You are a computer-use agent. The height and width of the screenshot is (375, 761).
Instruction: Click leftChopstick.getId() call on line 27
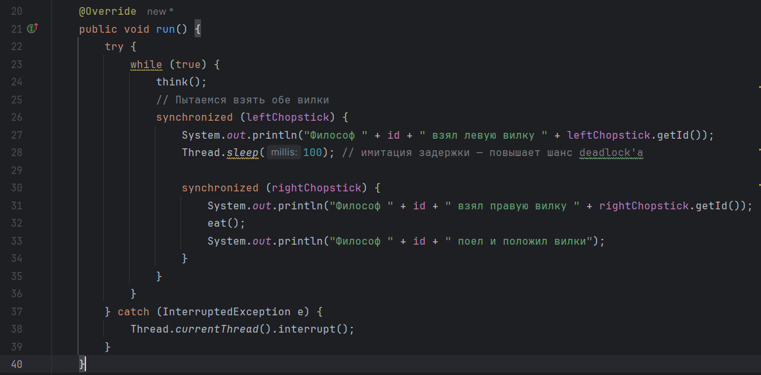pyautogui.click(x=637, y=135)
